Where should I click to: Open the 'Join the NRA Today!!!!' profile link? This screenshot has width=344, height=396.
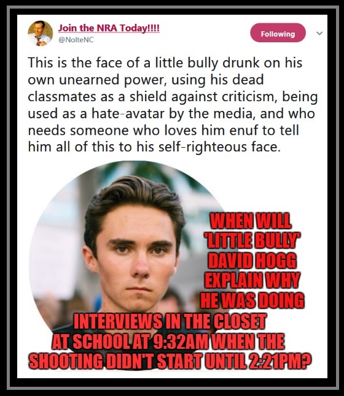pos(109,28)
